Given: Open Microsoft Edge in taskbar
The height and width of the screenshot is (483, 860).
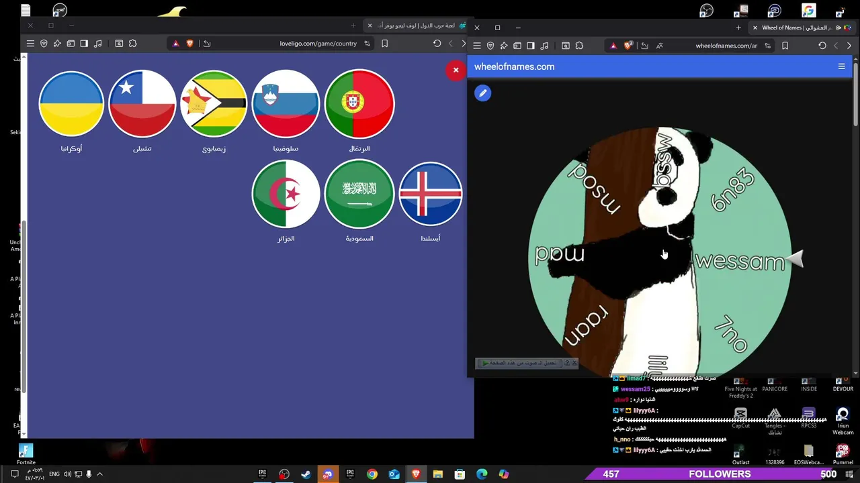Looking at the screenshot, I should [482, 474].
